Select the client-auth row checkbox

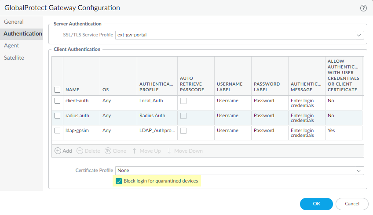(x=57, y=101)
